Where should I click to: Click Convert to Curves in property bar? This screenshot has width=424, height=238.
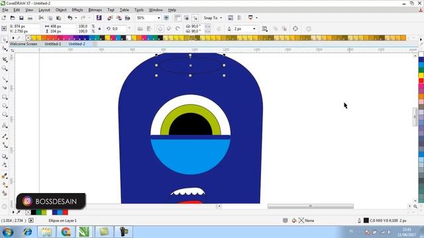coord(295,28)
